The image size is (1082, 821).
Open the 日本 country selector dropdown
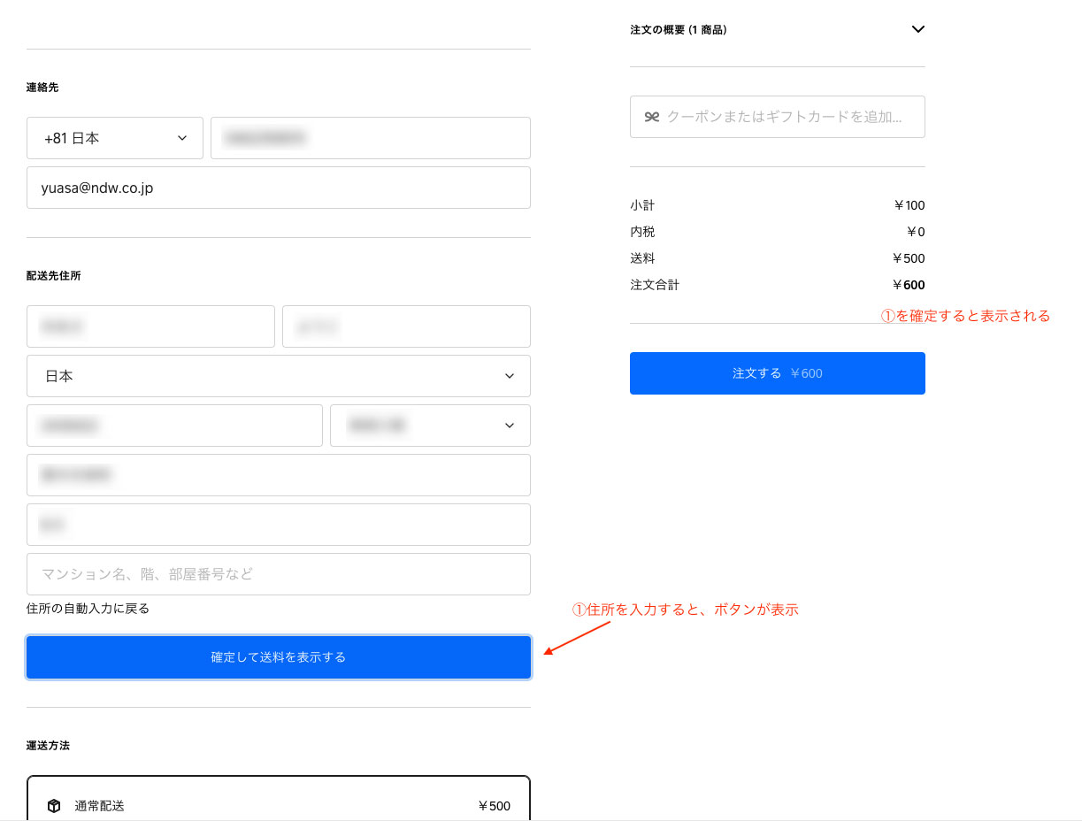point(278,376)
